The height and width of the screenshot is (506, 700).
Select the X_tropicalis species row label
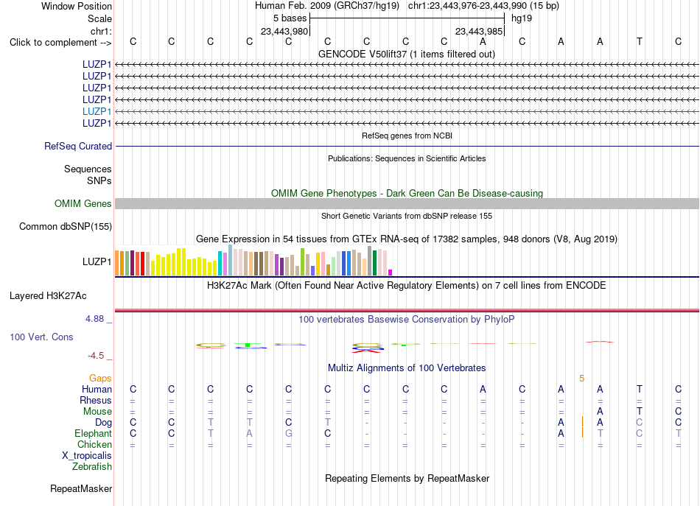87,456
